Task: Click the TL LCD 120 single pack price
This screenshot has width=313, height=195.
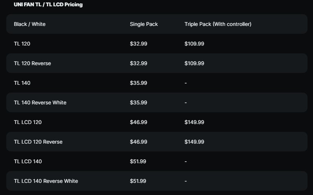Action: (138, 122)
